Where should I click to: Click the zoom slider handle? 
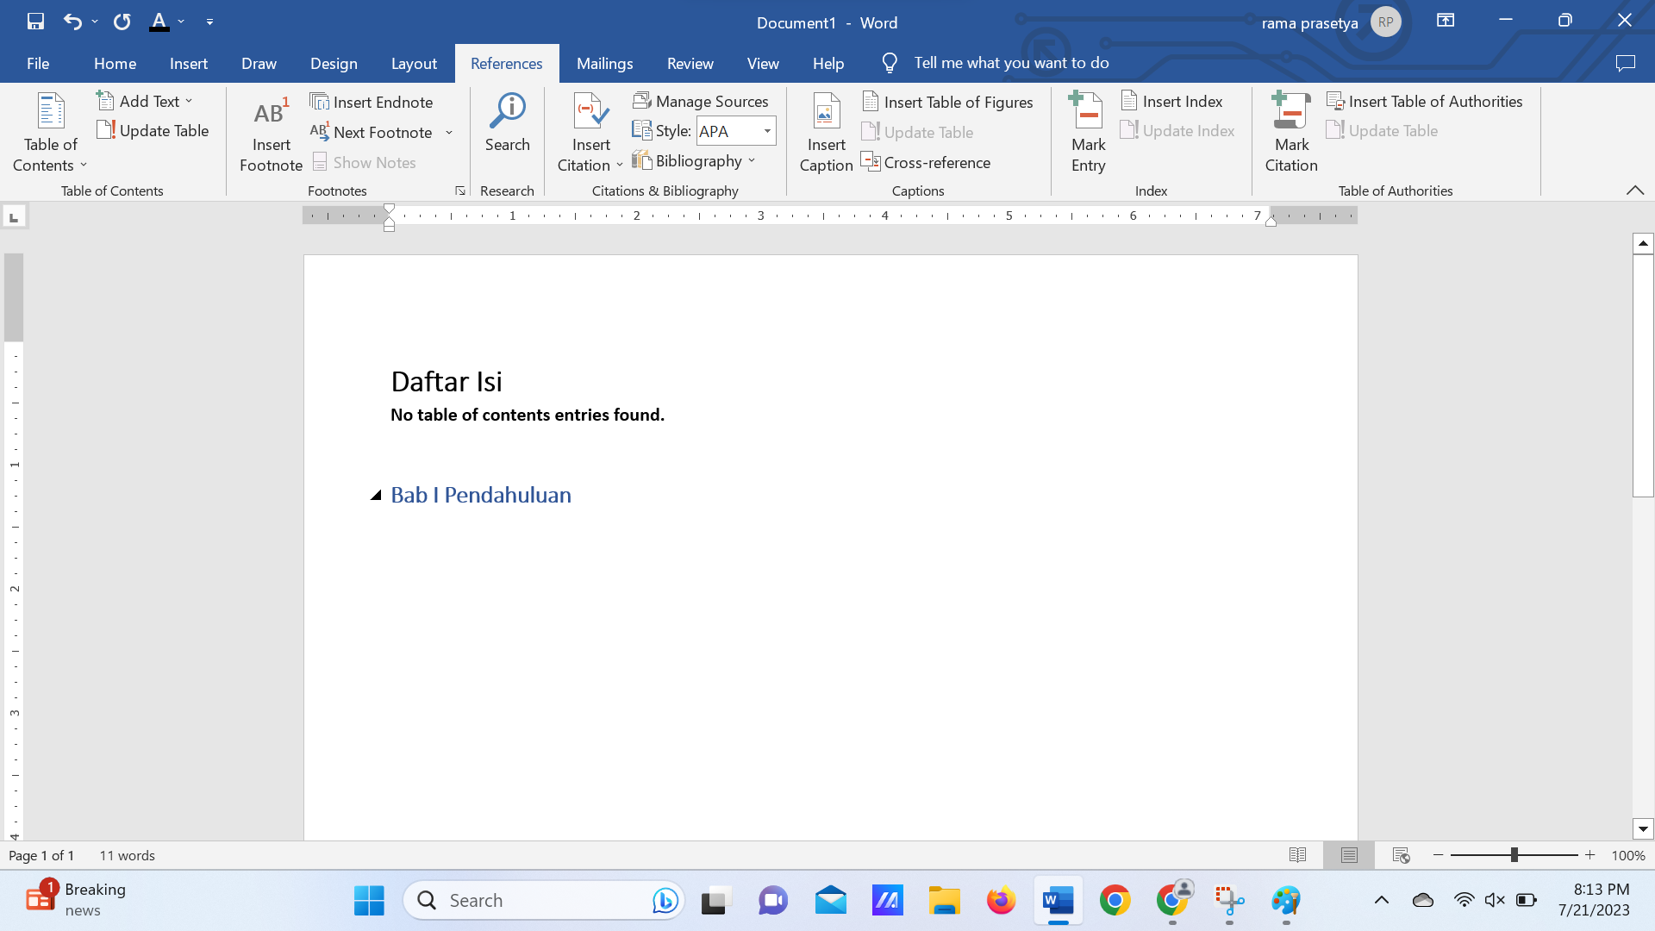pyautogui.click(x=1514, y=855)
